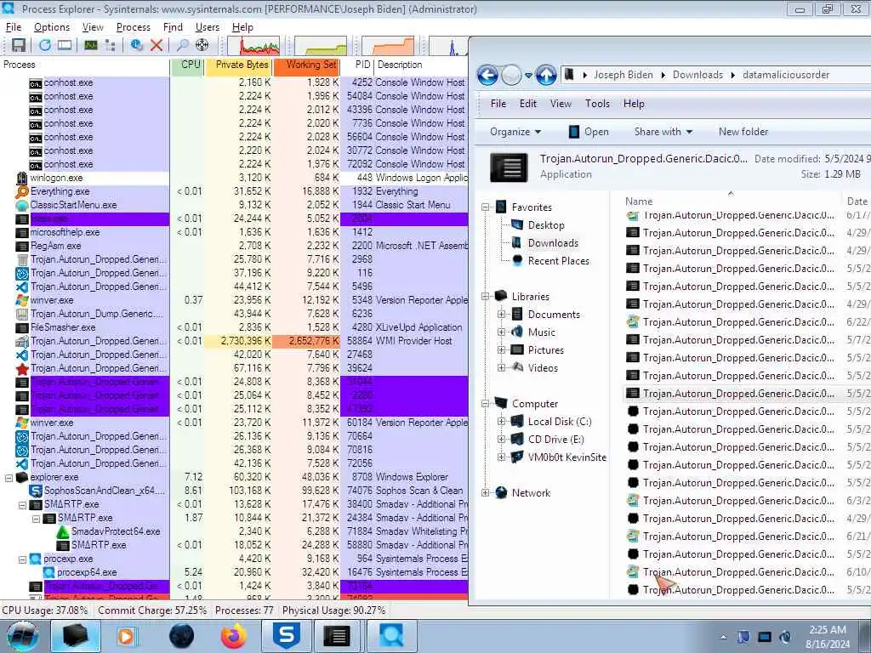Viewport: 871px width, 653px height.
Task: Click the Explorer Back navigation arrow
Action: (x=487, y=75)
